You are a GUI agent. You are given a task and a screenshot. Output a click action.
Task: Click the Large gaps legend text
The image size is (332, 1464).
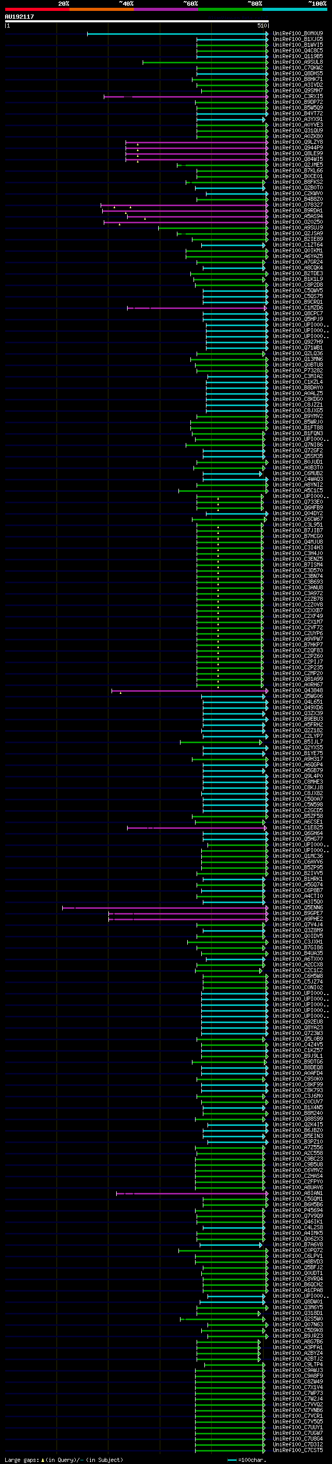click(64, 1459)
